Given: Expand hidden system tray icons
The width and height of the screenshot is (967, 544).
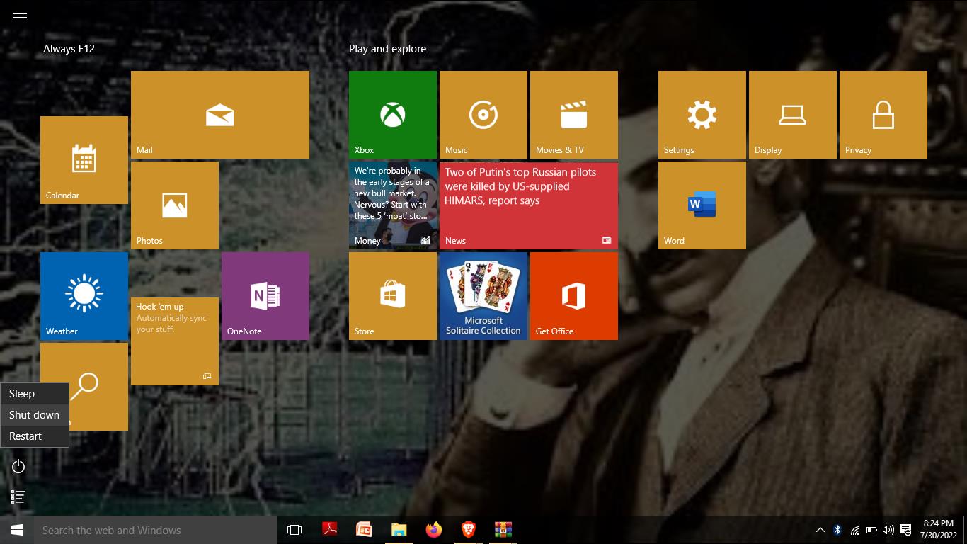Looking at the screenshot, I should (x=820, y=530).
